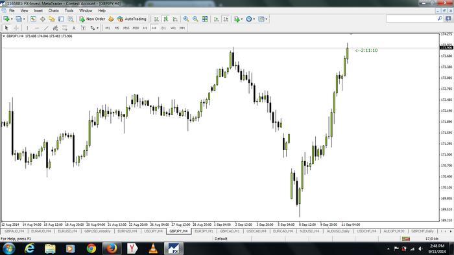This screenshot has width=454, height=255.
Task: Open the New Chart dropdown arrow
Action: [12, 19]
